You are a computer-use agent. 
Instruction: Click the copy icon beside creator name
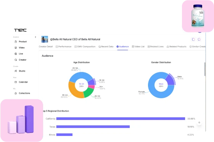193,39
